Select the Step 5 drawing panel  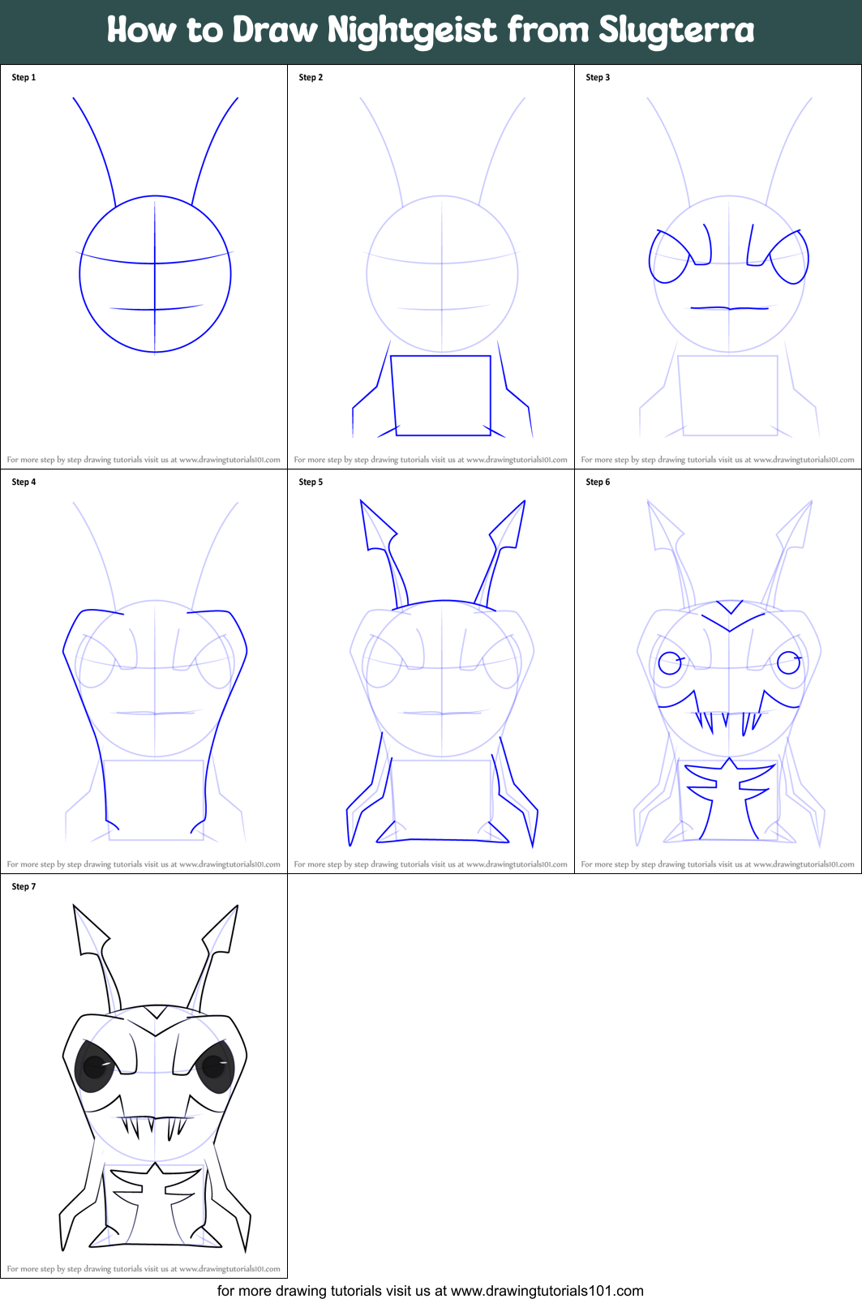click(431, 671)
